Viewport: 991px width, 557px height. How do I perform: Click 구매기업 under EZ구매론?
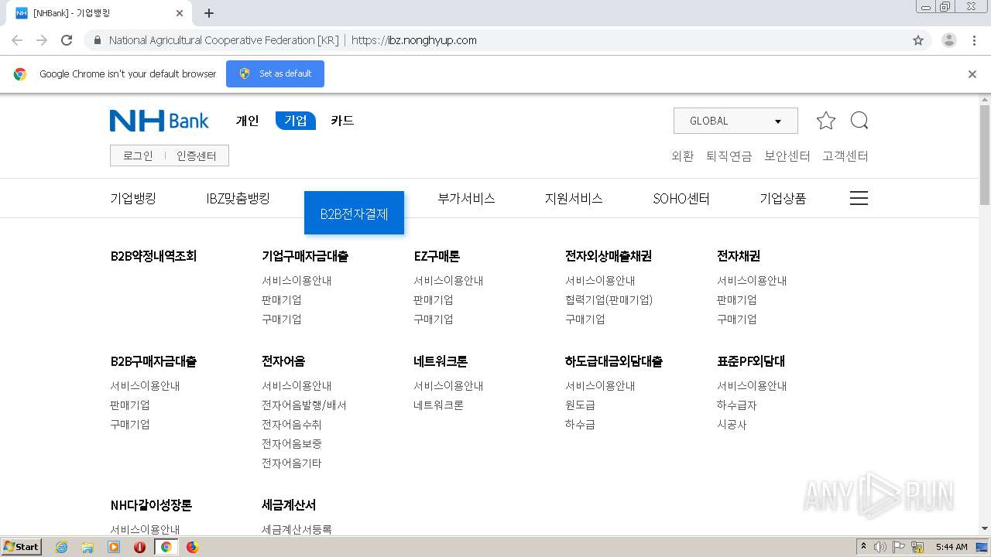point(434,320)
